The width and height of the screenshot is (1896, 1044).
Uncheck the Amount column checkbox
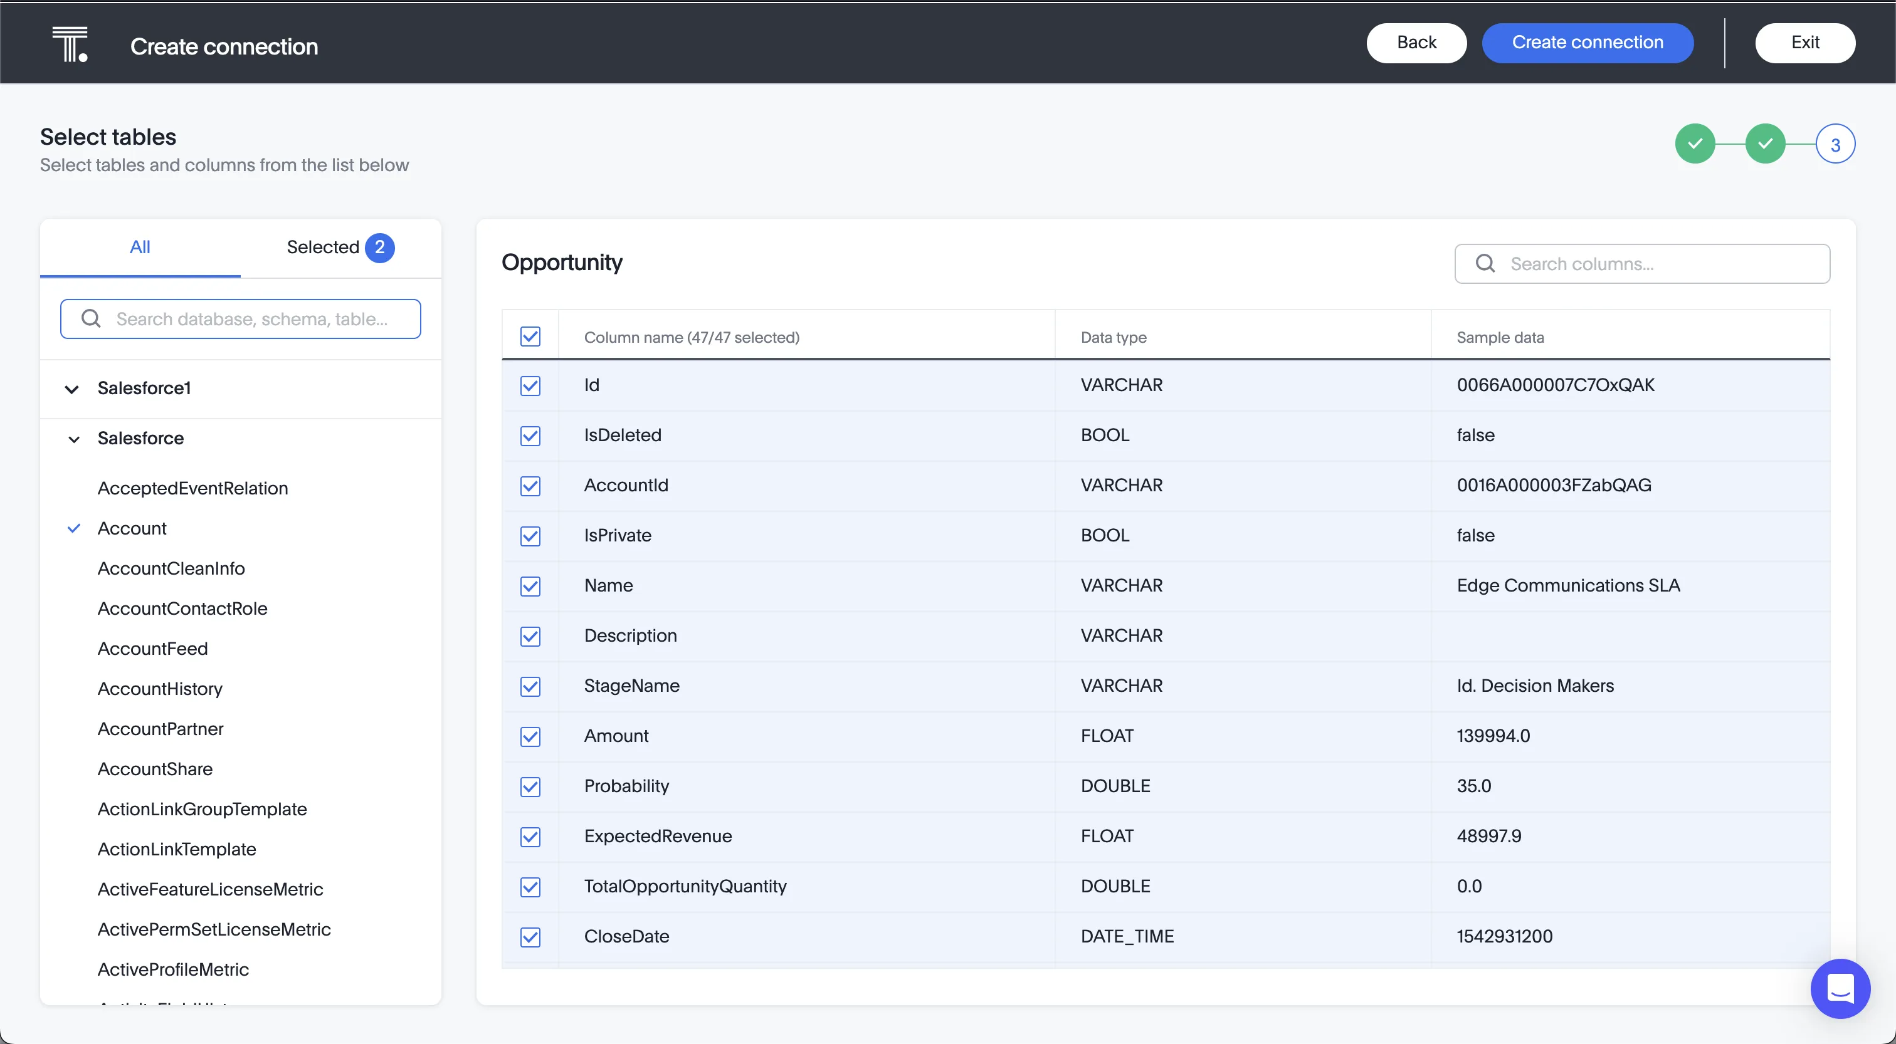(530, 736)
